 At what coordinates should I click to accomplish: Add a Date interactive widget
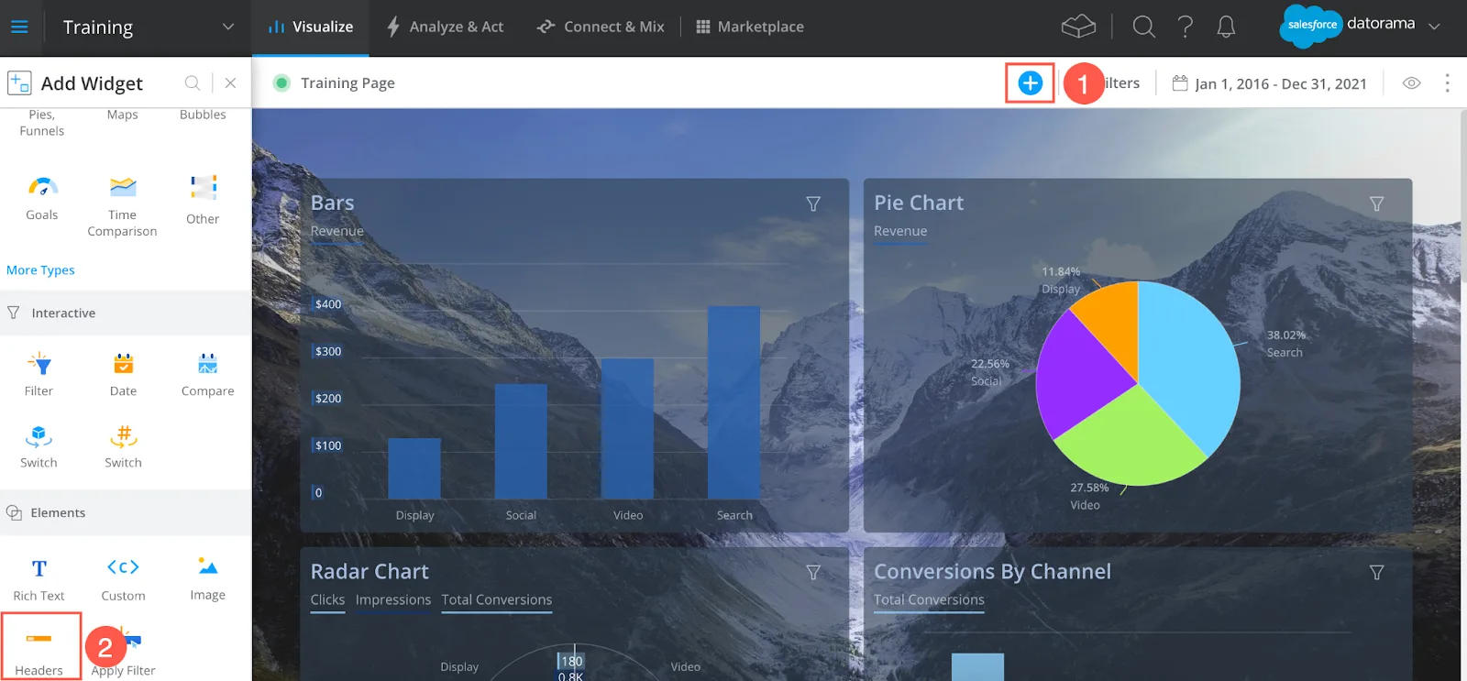123,374
